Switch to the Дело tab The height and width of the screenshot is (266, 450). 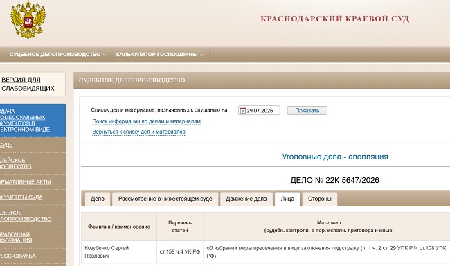98,199
